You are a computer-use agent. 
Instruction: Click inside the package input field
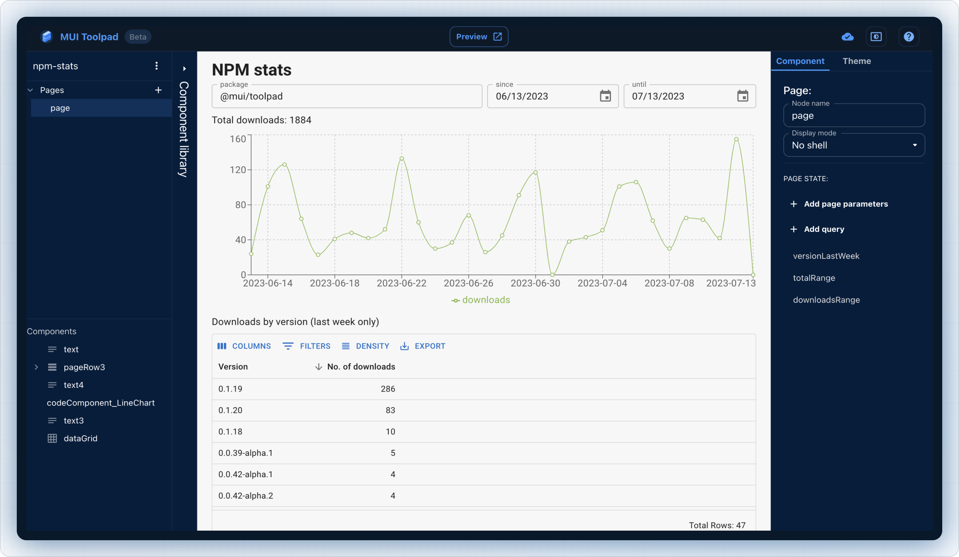(346, 96)
